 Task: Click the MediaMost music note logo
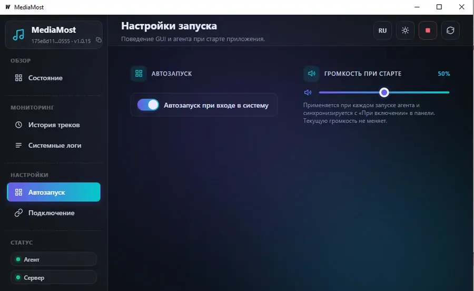[x=18, y=35]
